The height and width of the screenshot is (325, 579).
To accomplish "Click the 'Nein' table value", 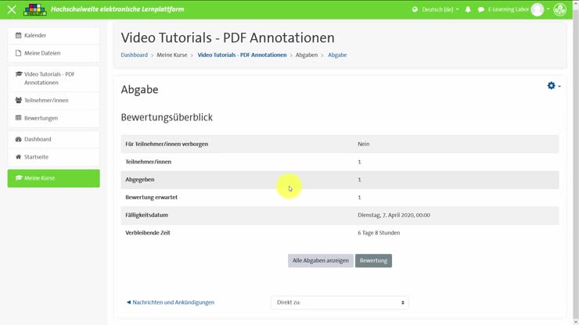I will tap(363, 145).
